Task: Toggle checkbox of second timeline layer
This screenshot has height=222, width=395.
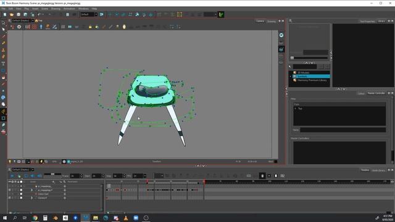Action: pos(21,191)
